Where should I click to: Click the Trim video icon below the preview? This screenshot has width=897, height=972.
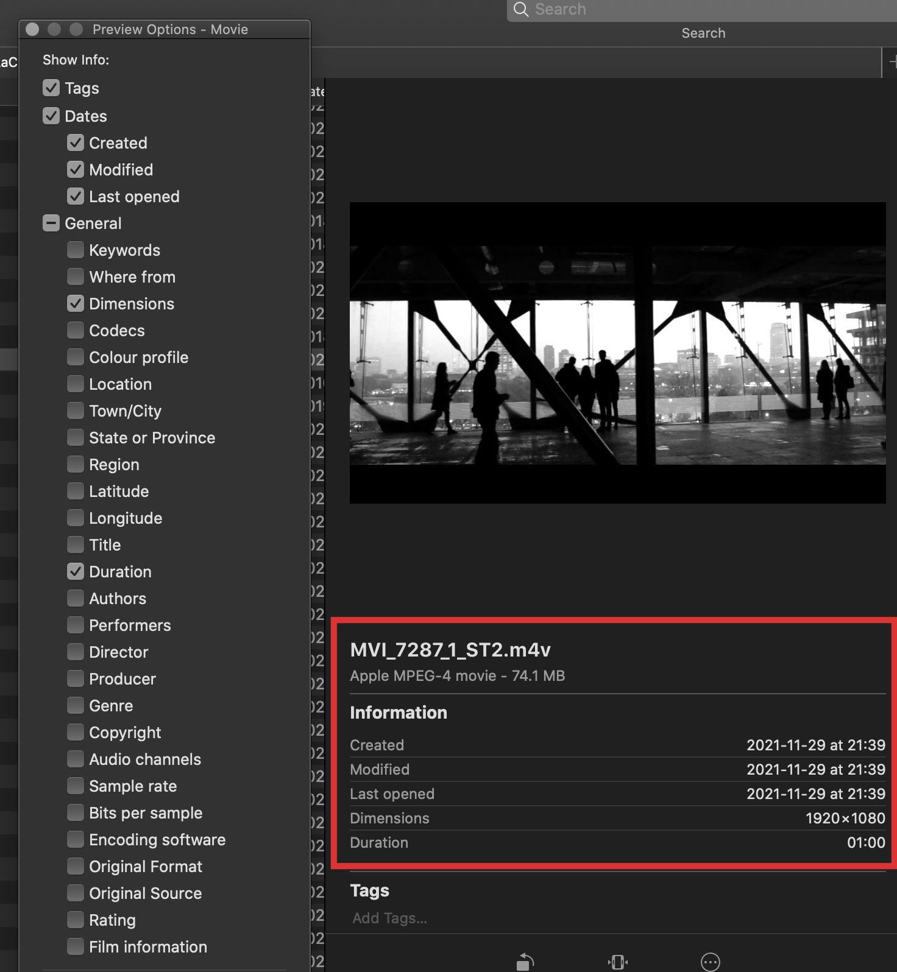tap(618, 962)
